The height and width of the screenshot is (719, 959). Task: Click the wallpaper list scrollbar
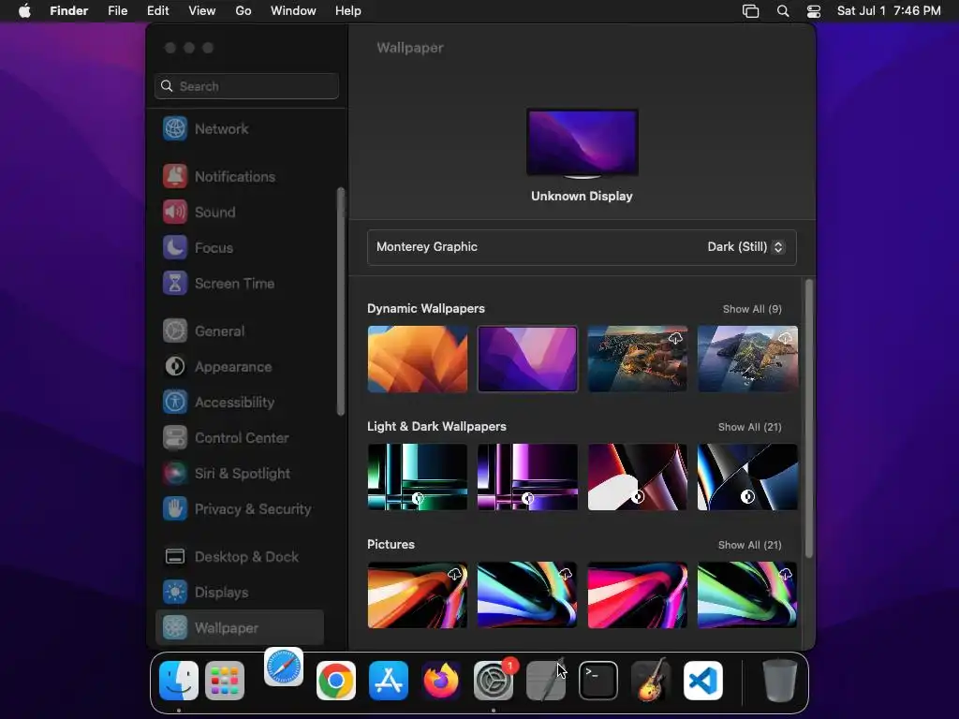(x=808, y=418)
